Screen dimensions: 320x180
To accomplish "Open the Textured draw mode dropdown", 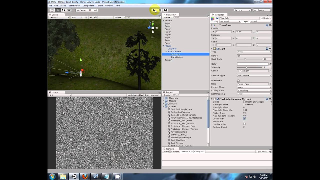I will point(59,17).
